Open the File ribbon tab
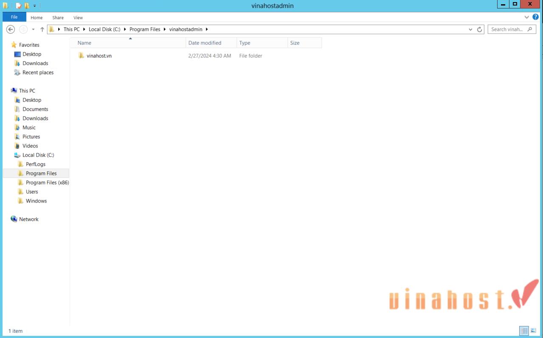543x338 pixels. click(14, 17)
